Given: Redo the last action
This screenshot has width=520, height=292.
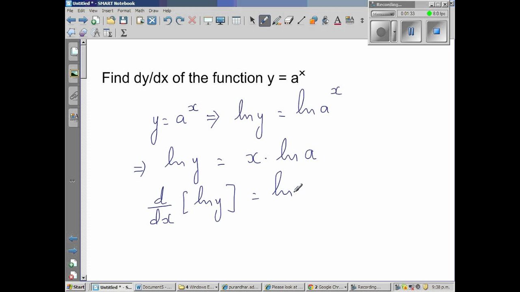Looking at the screenshot, I should click(x=180, y=20).
